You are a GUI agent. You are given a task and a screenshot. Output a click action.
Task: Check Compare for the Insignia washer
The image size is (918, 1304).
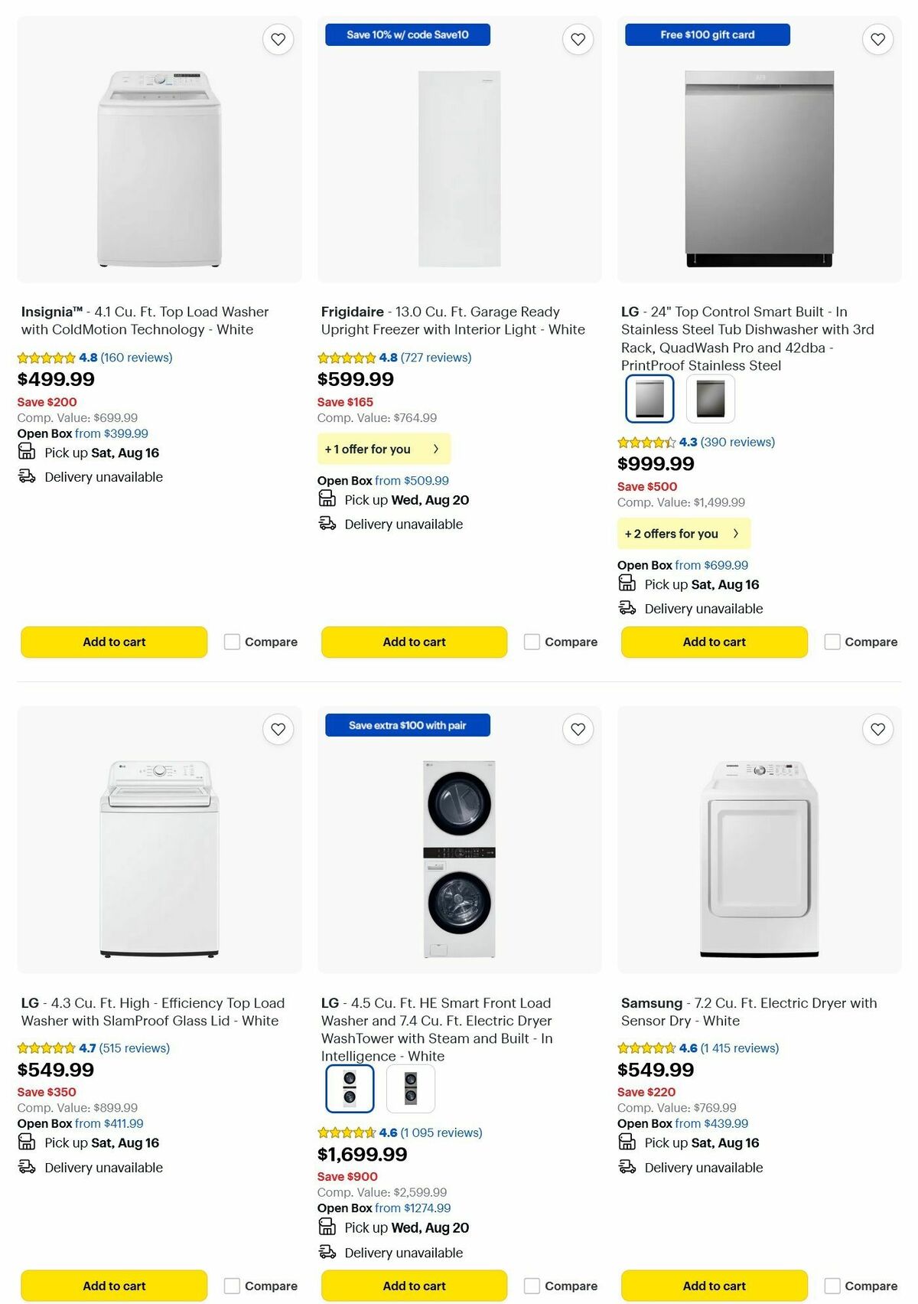(x=232, y=642)
